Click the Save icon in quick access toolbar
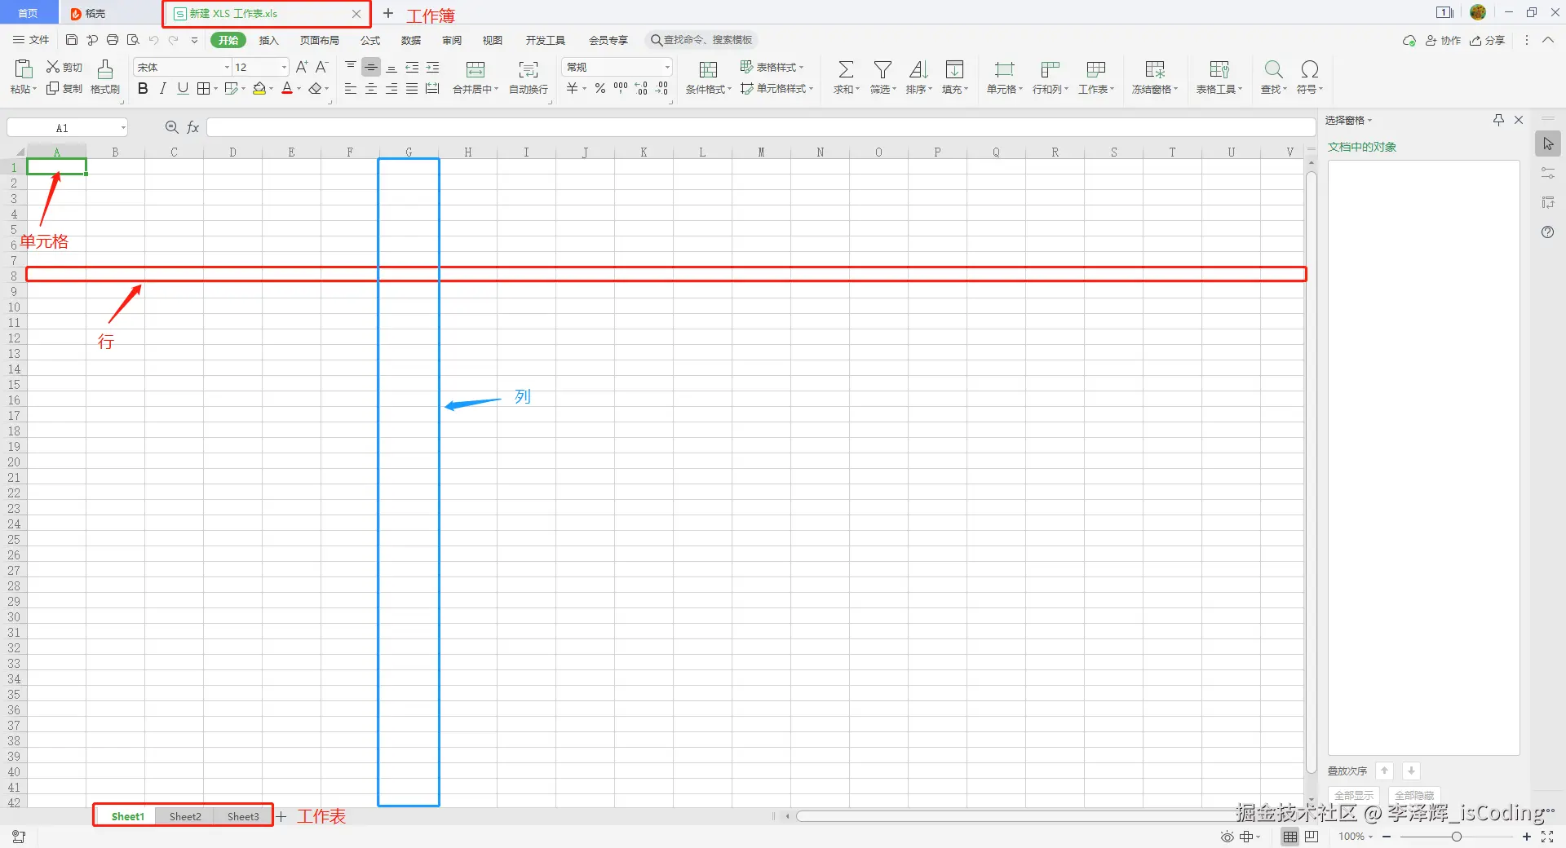Screen dimensions: 1566x848 [72, 40]
